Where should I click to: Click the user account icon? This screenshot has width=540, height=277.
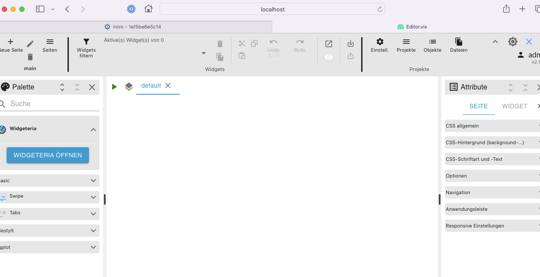(521, 55)
